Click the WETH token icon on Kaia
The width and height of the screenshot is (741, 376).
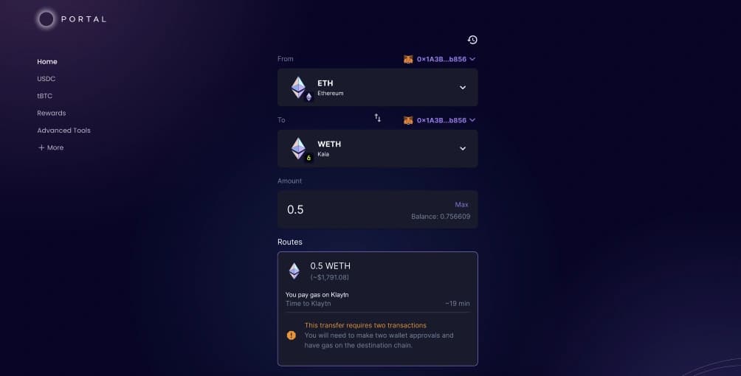tap(298, 148)
